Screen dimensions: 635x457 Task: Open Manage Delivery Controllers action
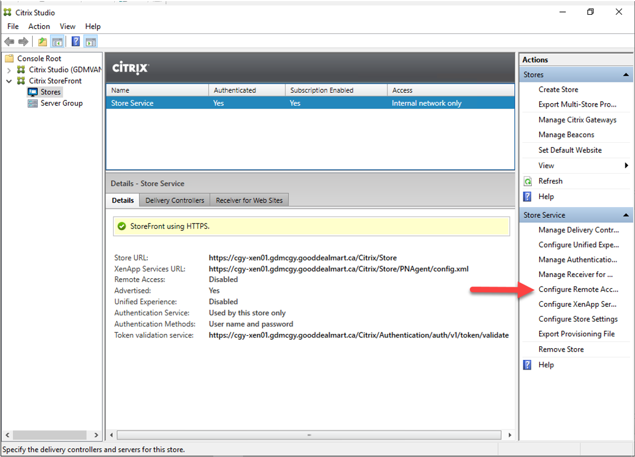[x=578, y=230]
